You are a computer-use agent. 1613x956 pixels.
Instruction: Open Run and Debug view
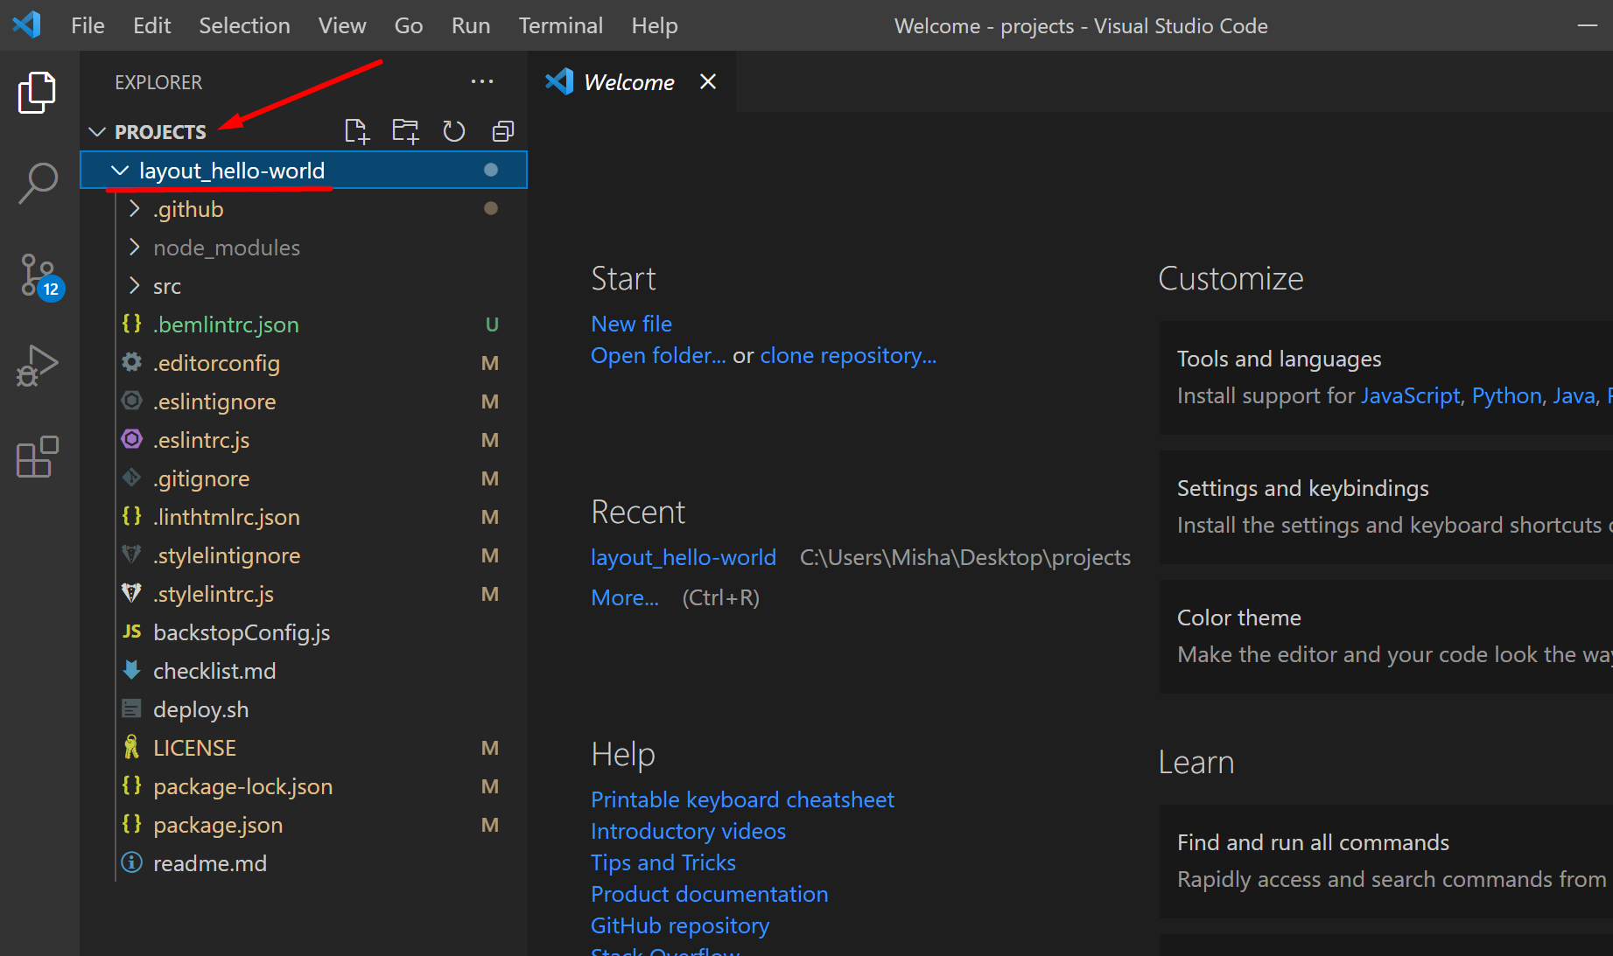point(37,366)
